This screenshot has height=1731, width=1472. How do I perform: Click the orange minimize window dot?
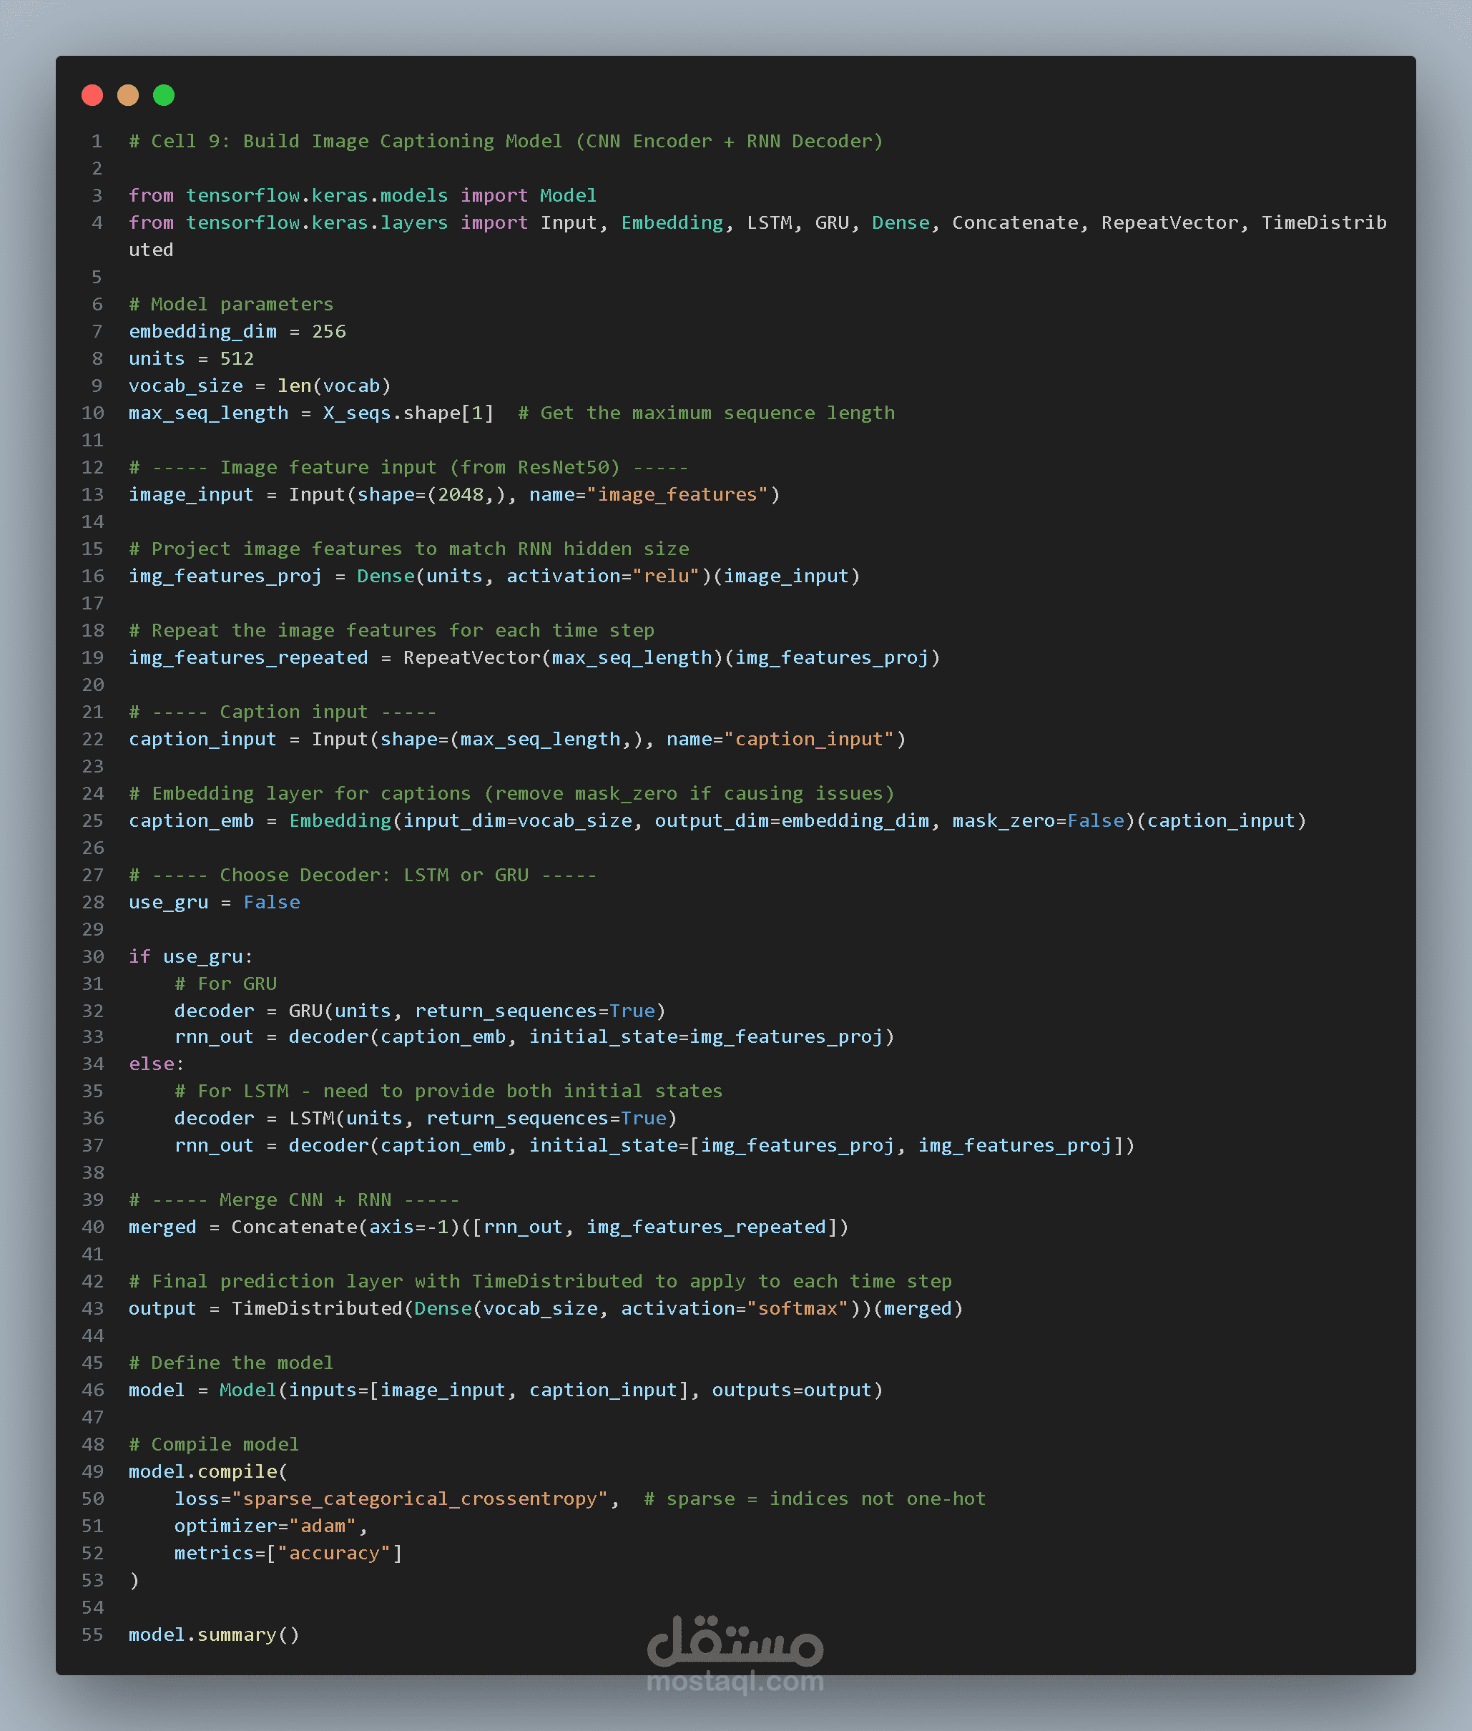click(x=127, y=95)
